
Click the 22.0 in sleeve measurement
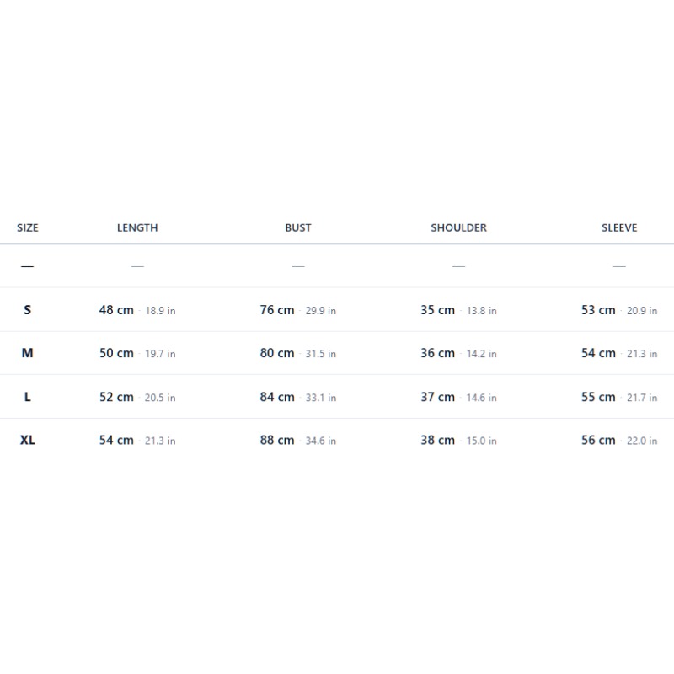tap(642, 441)
